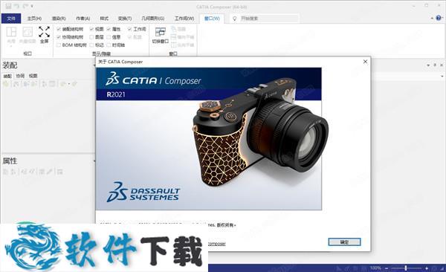Viewport: 446px width, 272px height.
Task: Switch to the 样式 ribbon tab
Action: (x=104, y=19)
